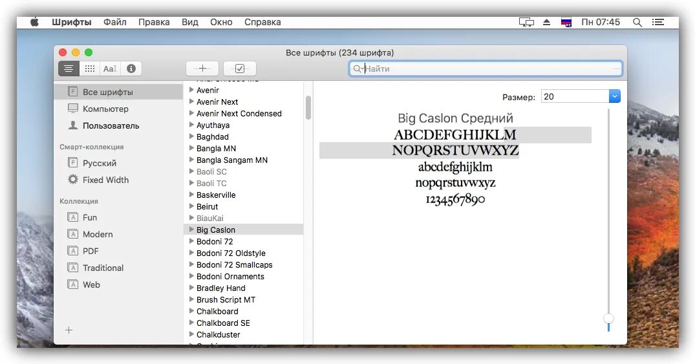Expand the Avenir Next font family

191,101
